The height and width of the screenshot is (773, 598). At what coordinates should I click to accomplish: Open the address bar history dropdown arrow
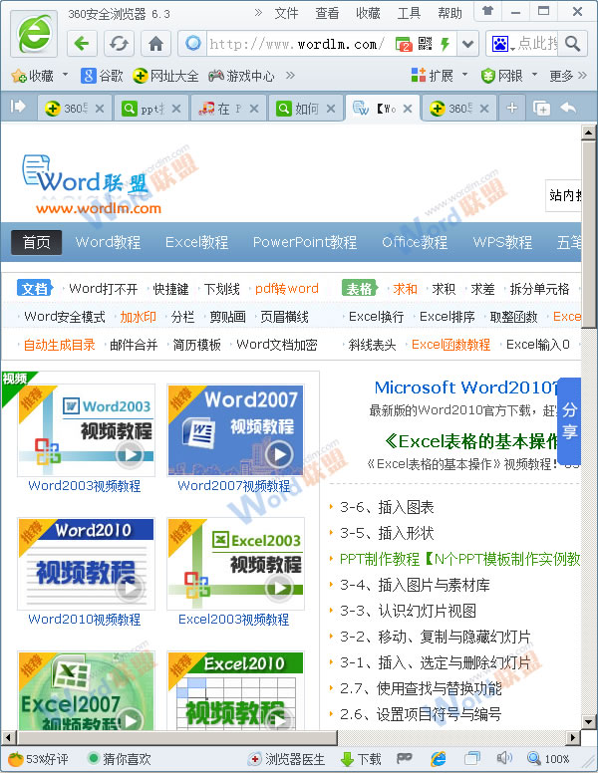tap(467, 45)
